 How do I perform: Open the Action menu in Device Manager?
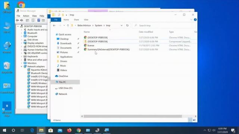tap(26, 16)
